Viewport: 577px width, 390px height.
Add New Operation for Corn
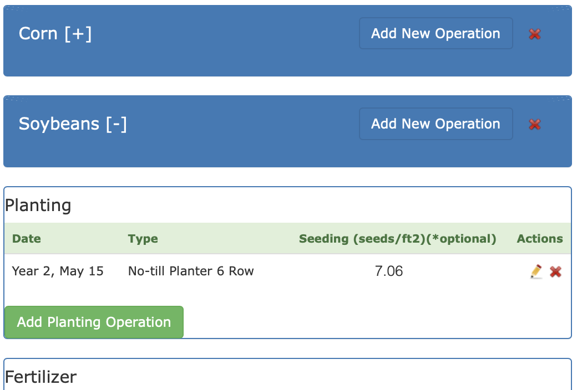tap(436, 33)
